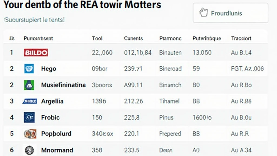This screenshot has height=156, width=277.
Task: Click the hand icon in Frourdlunis button
Action: (x=203, y=13)
